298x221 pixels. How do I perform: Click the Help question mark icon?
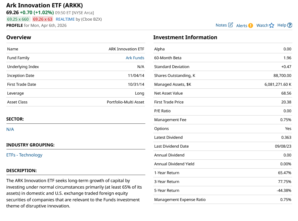click(290, 25)
